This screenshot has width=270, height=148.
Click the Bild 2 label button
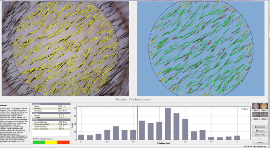264,110
